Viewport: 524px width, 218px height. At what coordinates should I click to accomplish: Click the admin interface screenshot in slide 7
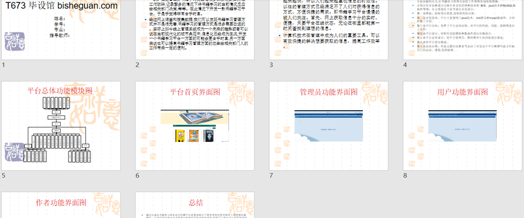(329, 125)
